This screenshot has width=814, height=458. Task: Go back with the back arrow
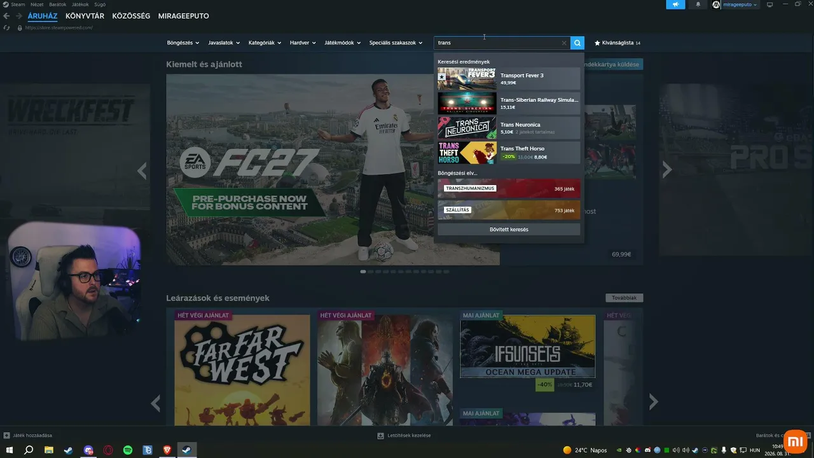[x=6, y=16]
